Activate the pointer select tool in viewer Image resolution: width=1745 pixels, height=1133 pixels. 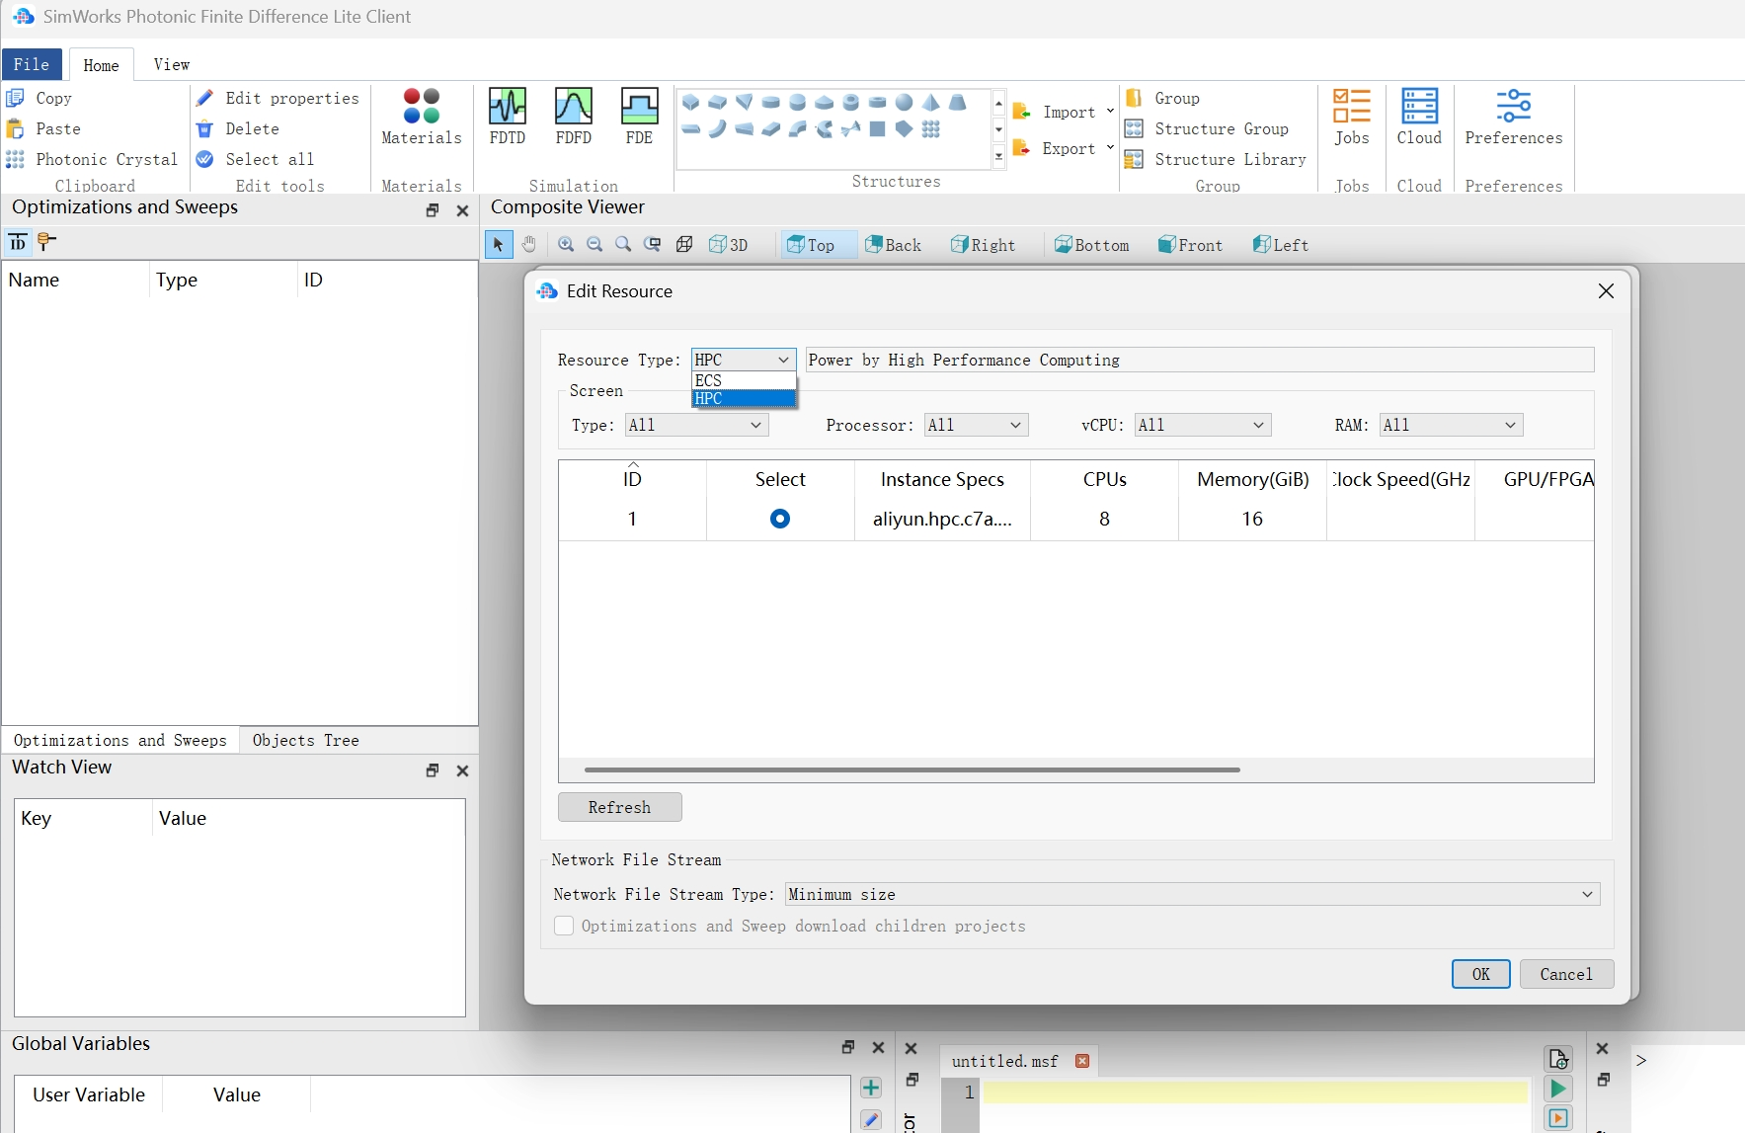498,244
